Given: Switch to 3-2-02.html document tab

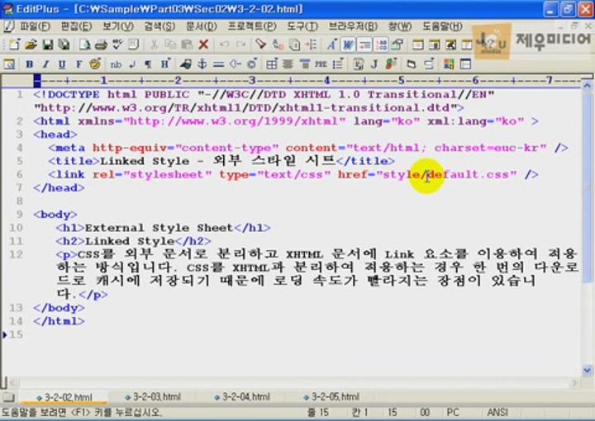Looking at the screenshot, I should click(x=64, y=397).
